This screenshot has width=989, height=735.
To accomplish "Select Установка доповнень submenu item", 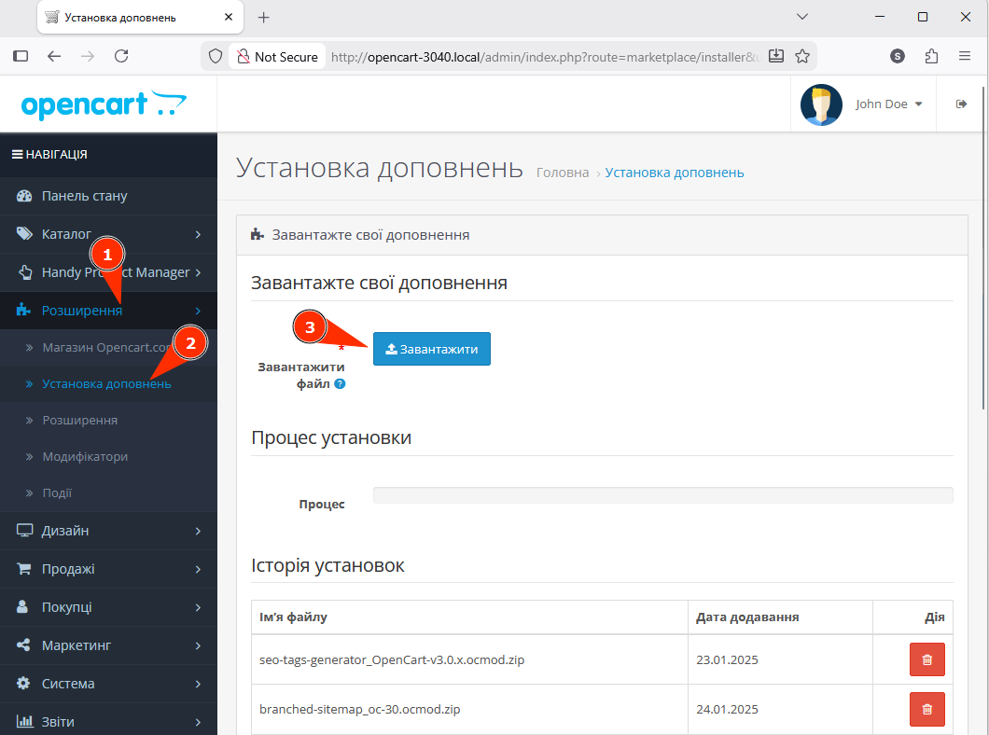I will tap(108, 384).
